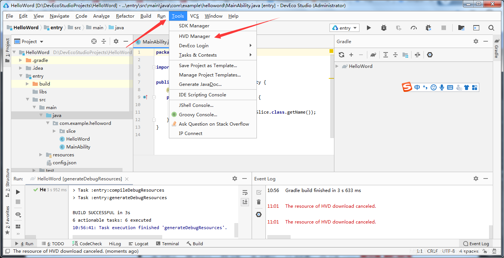The height and width of the screenshot is (258, 504).
Task: Expand the HelloWord node in Gradle panel
Action: coord(337,66)
